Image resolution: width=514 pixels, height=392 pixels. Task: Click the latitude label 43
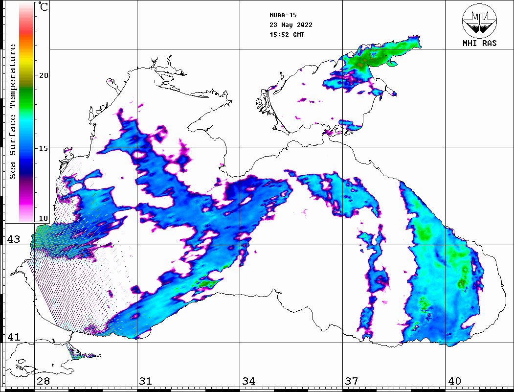point(13,239)
